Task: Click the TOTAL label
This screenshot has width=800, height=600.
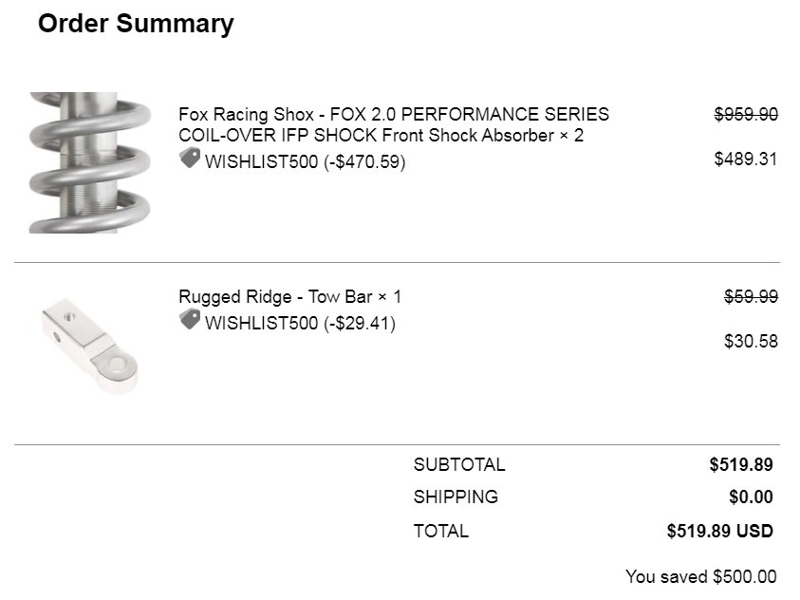Action: pos(441,531)
